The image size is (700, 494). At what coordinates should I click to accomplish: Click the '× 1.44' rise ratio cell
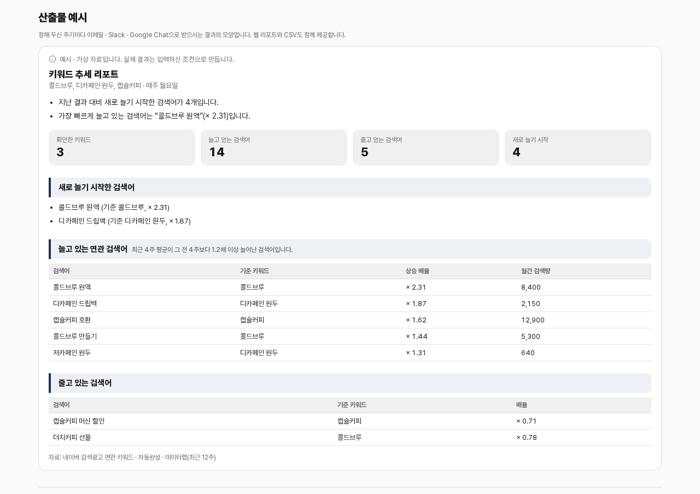417,337
